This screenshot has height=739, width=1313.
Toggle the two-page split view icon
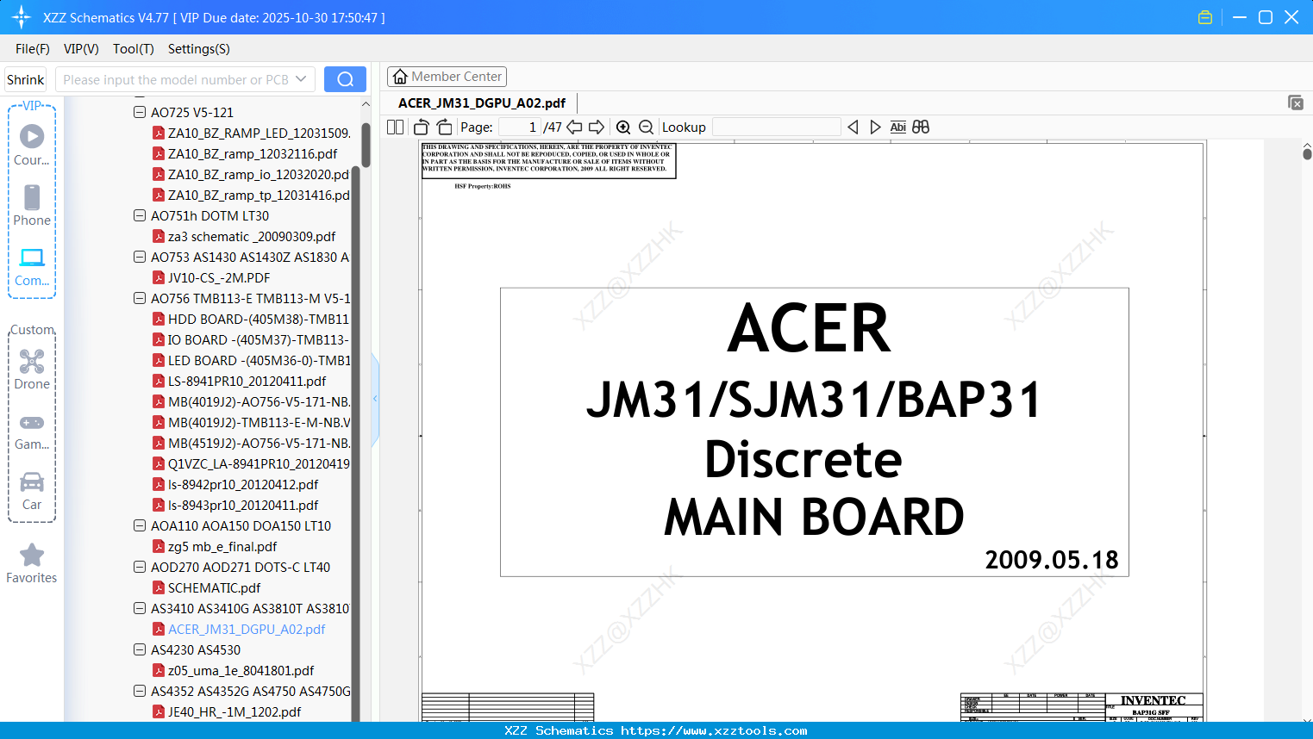pyautogui.click(x=396, y=127)
